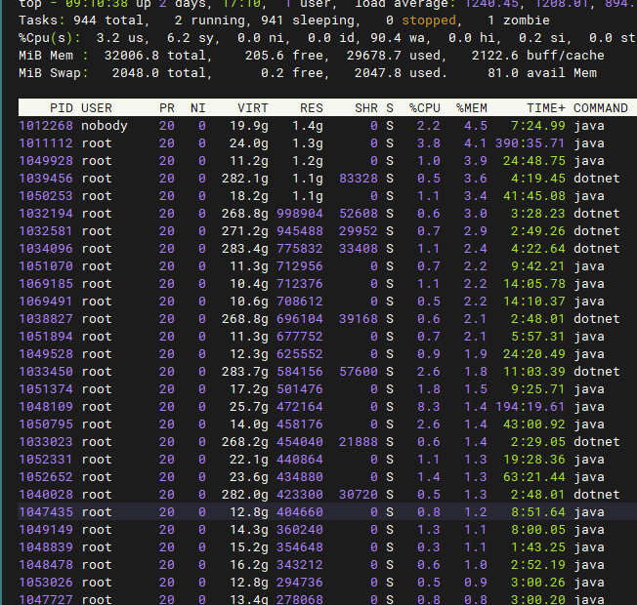Click the COMMAND column header

[600, 107]
